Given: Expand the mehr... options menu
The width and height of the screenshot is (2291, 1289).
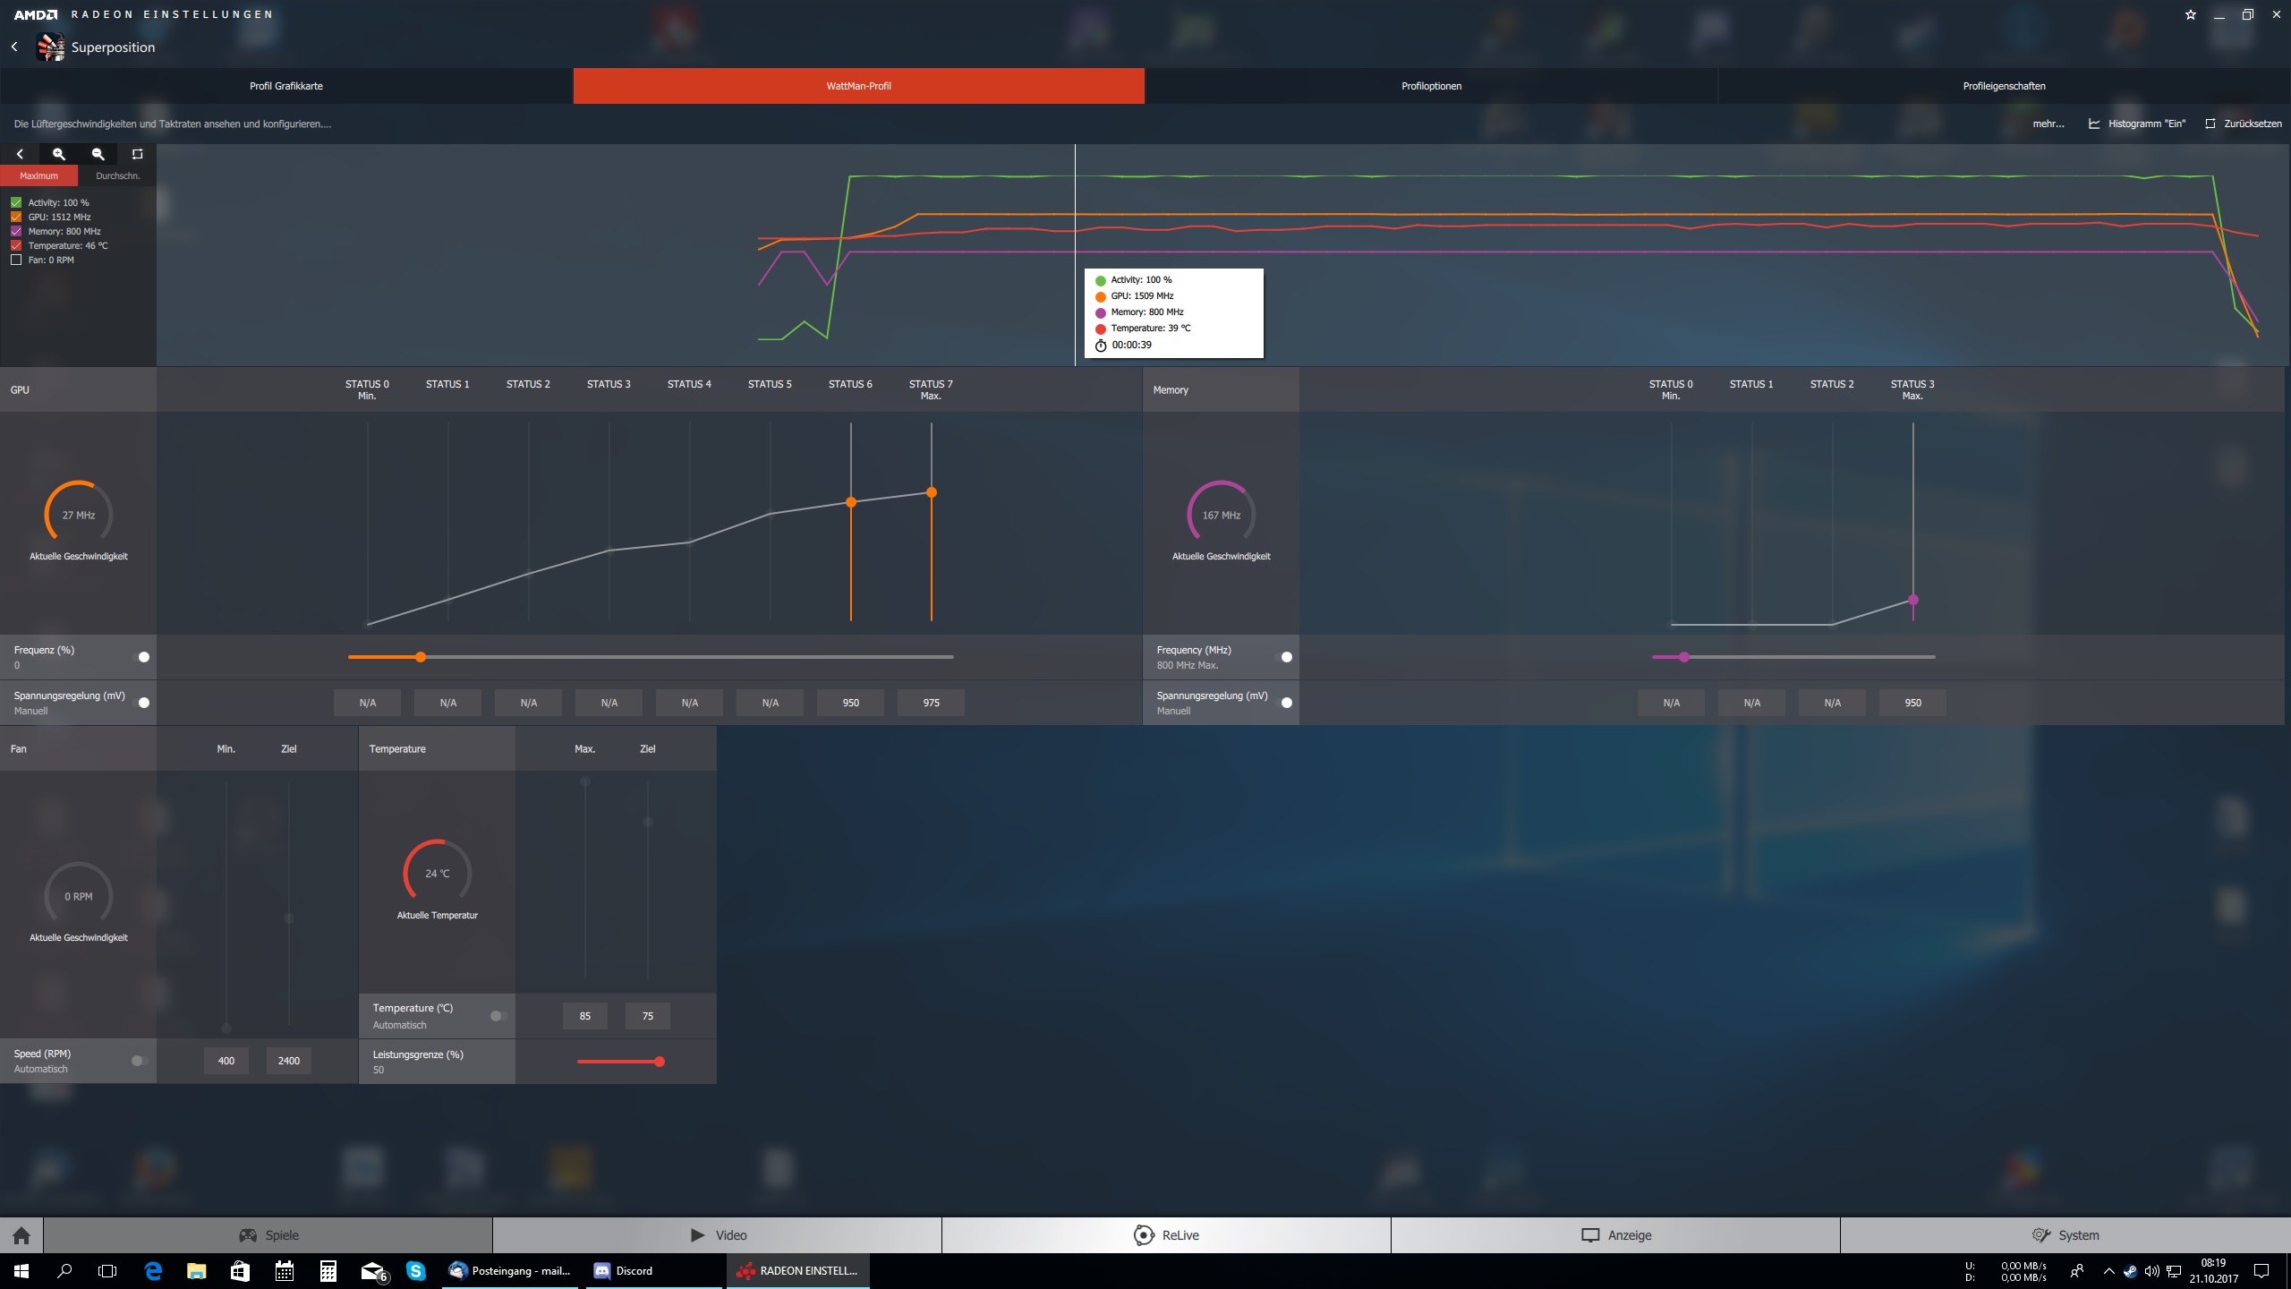Looking at the screenshot, I should point(2048,124).
